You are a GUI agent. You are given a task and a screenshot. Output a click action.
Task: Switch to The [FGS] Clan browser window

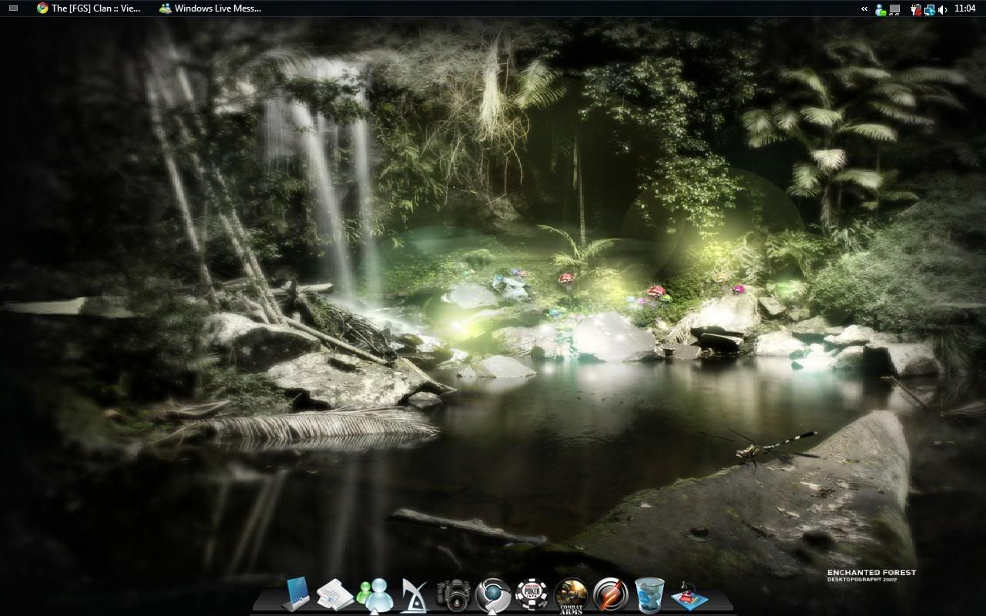[89, 8]
